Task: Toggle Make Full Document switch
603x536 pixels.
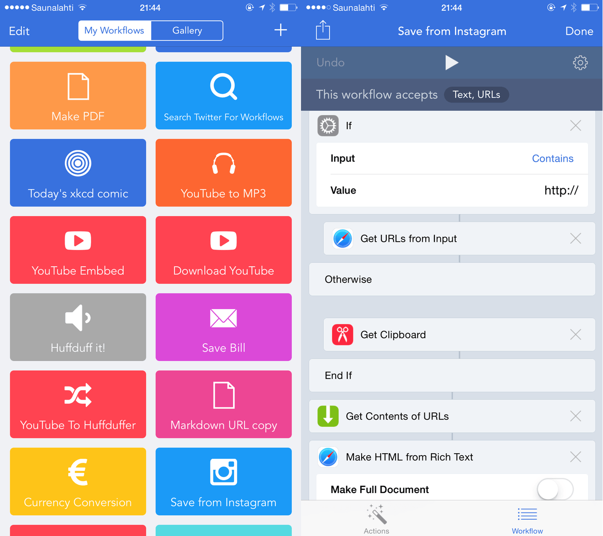Action: (x=555, y=490)
